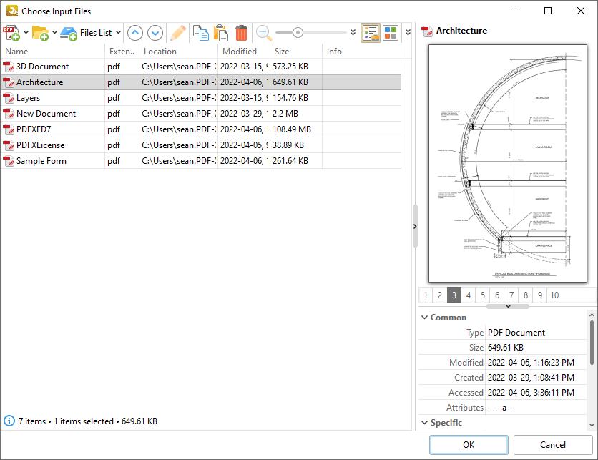Collapse the preview pane with side arrow
The height and width of the screenshot is (460, 598).
(x=415, y=226)
